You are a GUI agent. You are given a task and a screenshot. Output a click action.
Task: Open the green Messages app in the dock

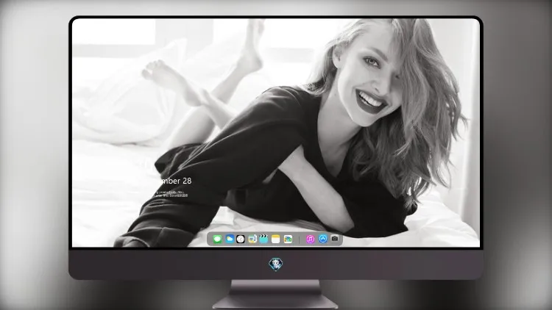217,239
